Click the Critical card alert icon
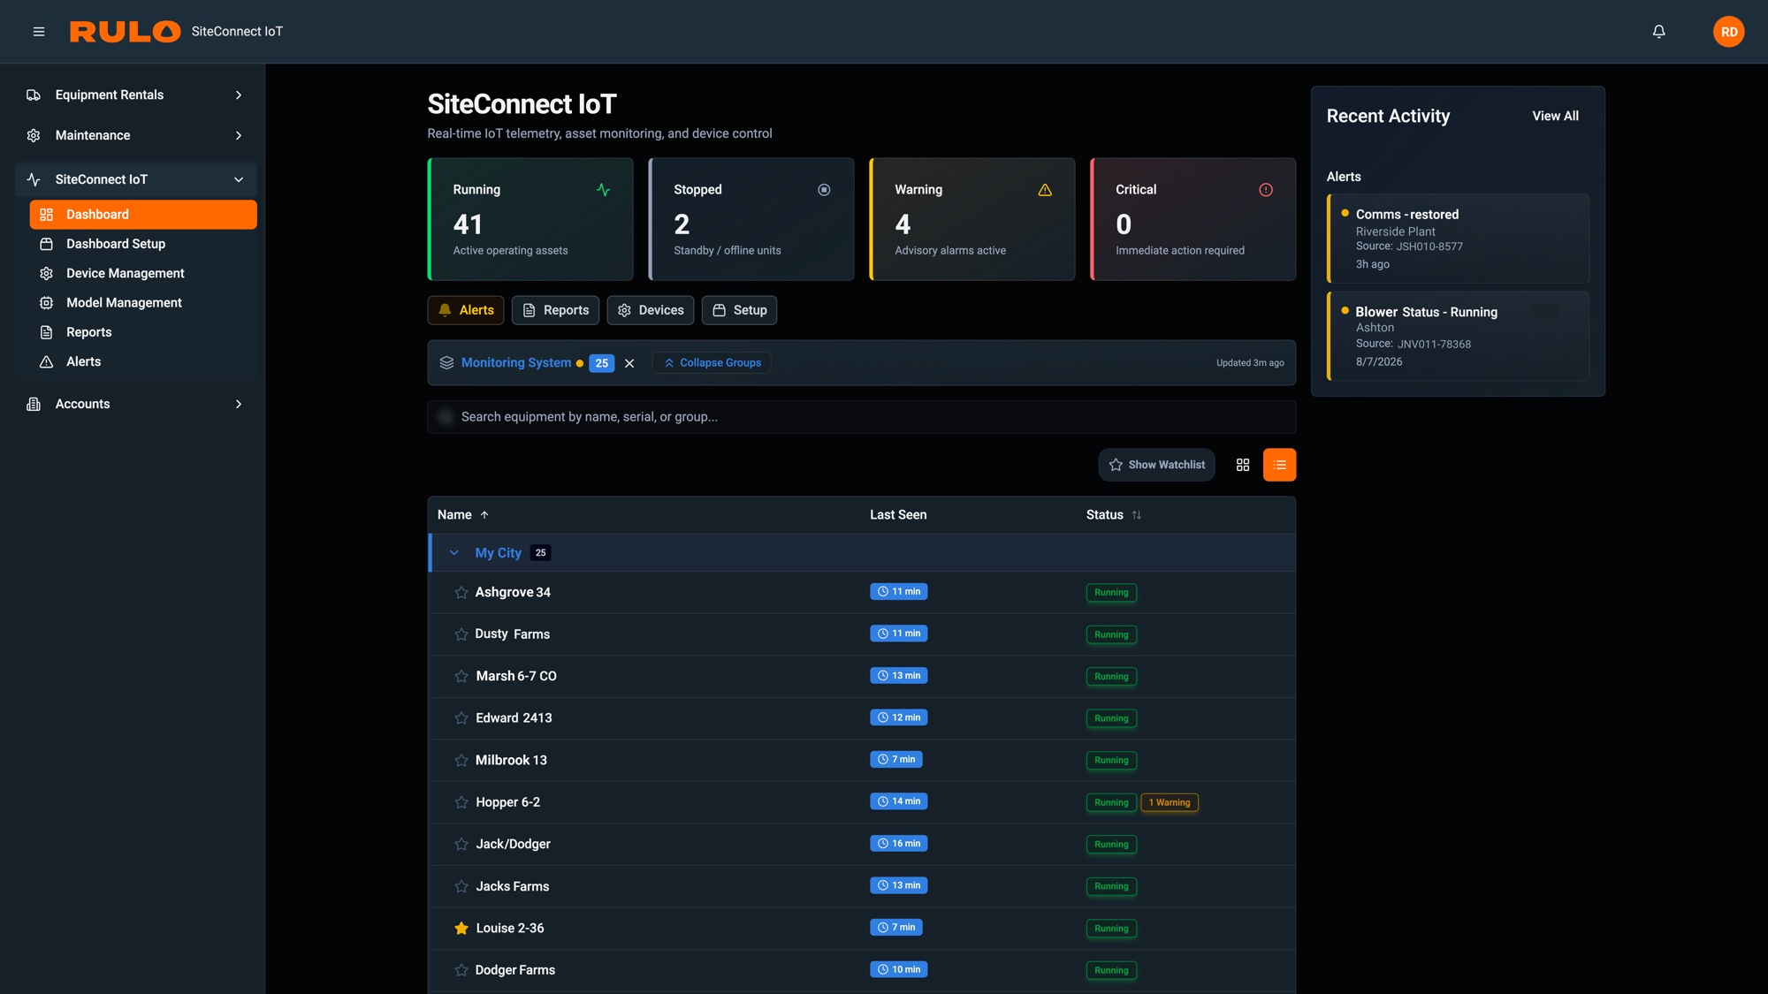 (x=1266, y=190)
